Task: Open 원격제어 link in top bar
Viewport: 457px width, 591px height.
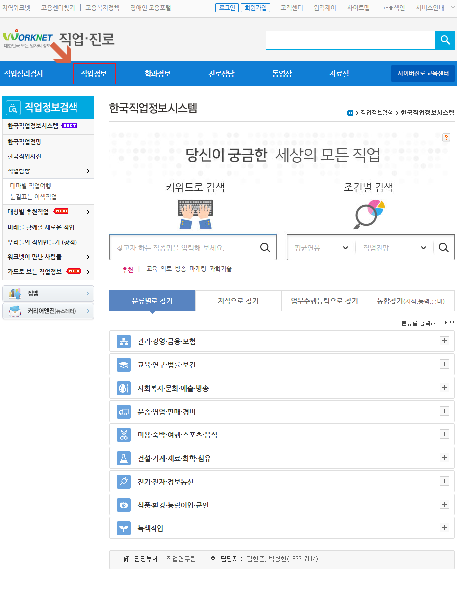Action: click(325, 8)
